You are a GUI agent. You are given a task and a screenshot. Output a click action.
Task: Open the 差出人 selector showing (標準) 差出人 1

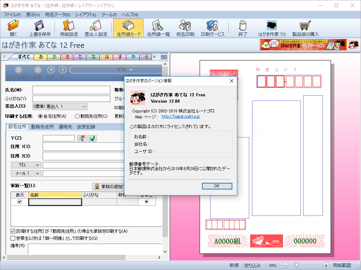59,107
